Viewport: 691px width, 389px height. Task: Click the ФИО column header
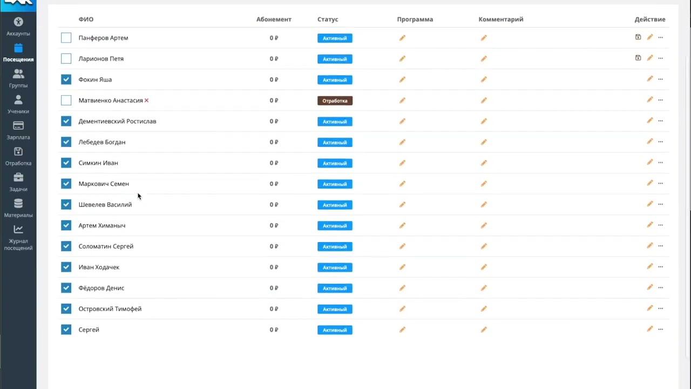[86, 19]
